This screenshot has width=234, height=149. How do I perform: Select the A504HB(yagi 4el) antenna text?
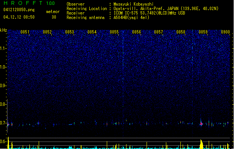(x=131, y=18)
